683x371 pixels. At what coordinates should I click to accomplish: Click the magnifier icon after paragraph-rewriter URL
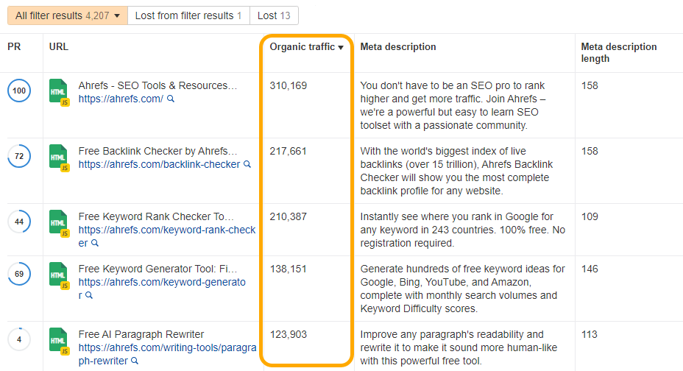pyautogui.click(x=134, y=361)
